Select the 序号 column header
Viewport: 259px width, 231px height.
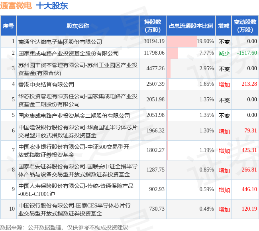point(8,26)
